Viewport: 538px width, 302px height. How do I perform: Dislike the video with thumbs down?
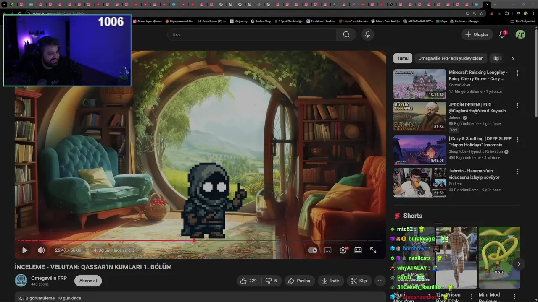(271, 281)
